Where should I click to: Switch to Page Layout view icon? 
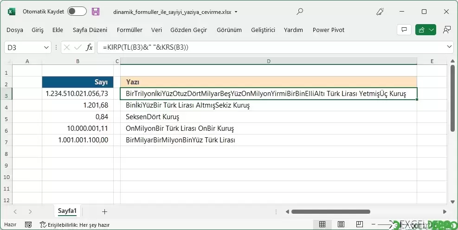click(341, 224)
